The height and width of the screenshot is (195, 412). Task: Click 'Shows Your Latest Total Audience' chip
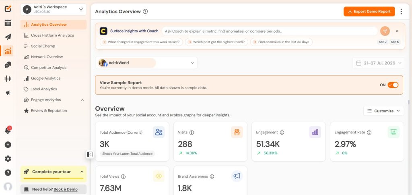pos(128,154)
